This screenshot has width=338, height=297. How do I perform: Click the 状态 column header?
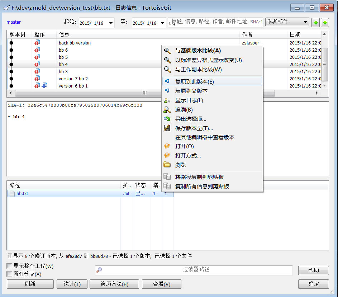click(x=142, y=185)
